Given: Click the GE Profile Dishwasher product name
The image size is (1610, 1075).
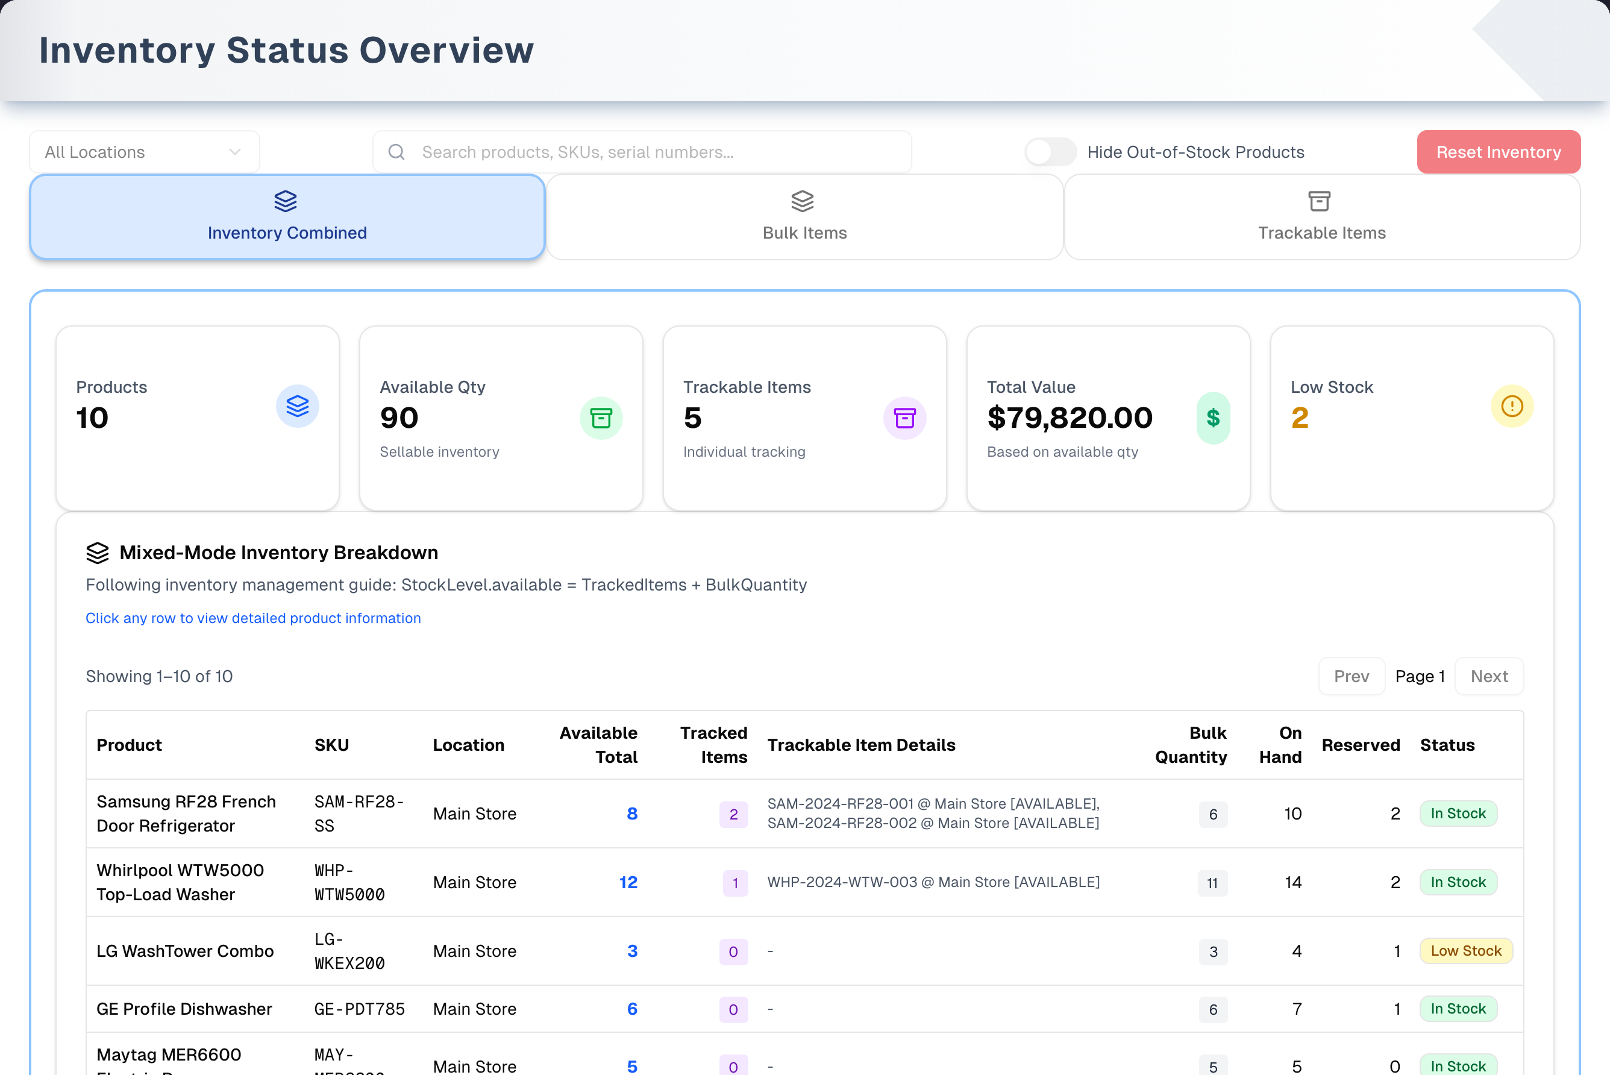Looking at the screenshot, I should tap(184, 1009).
